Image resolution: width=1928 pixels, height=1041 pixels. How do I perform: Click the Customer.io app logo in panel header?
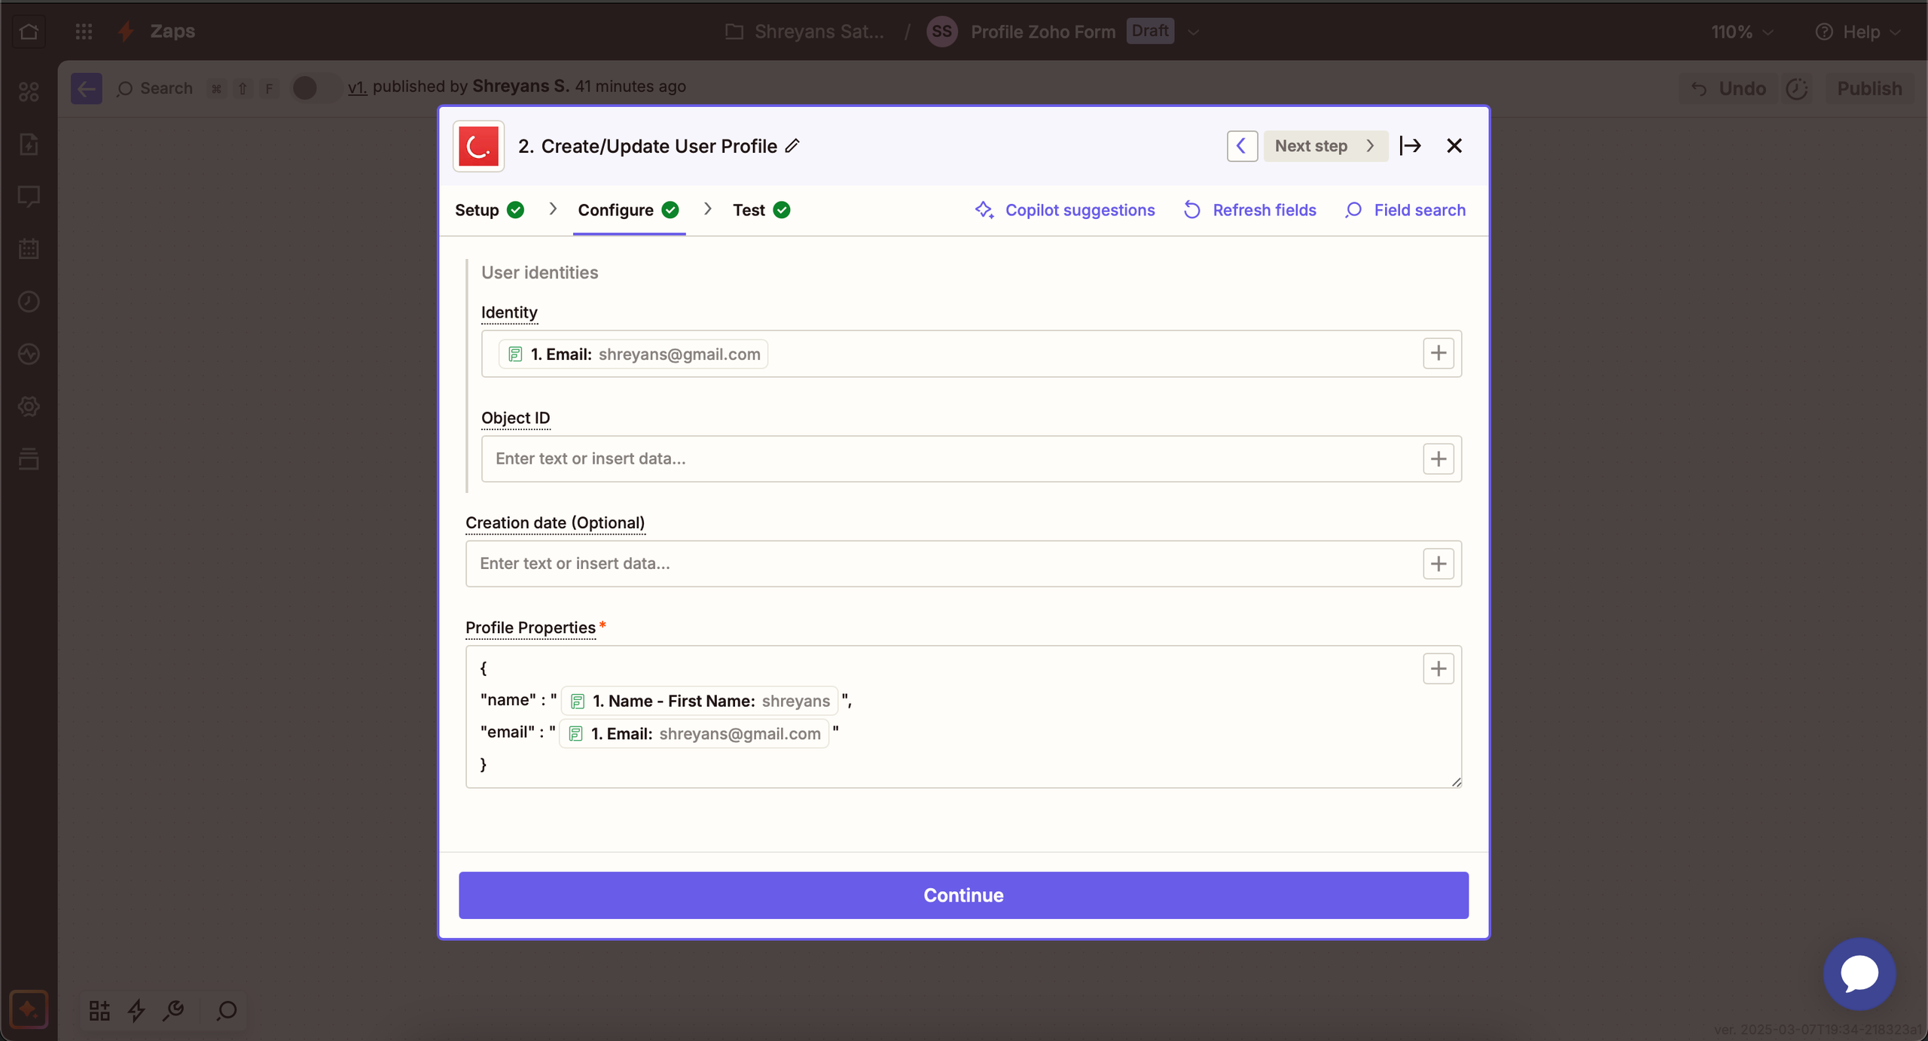[479, 146]
